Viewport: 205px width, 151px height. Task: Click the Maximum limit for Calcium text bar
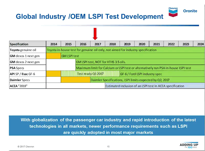140,68
